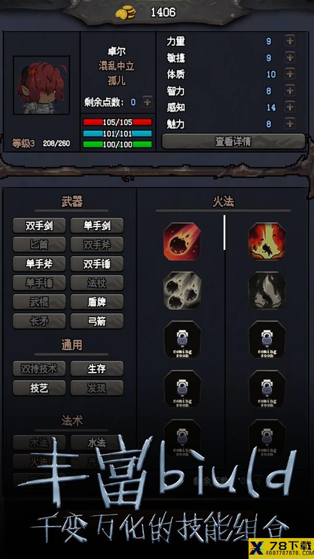This screenshot has width=314, height=559.
Task: Select the 生存 general skill tab
Action: (x=97, y=369)
